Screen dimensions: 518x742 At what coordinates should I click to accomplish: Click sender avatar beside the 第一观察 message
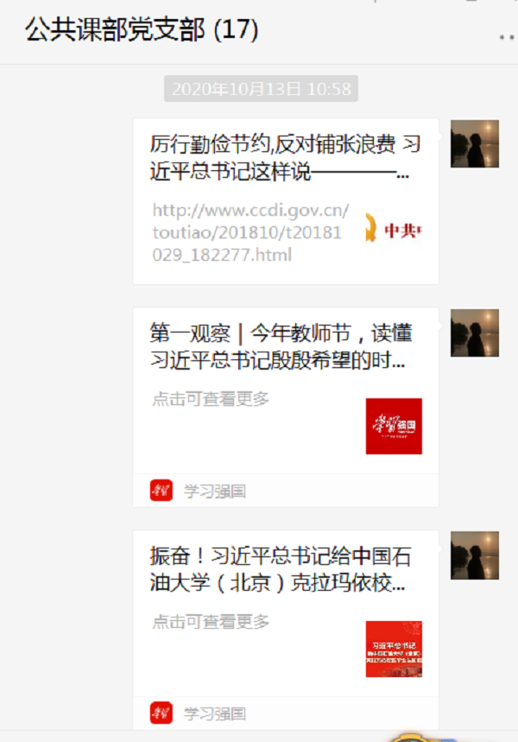coord(475,333)
